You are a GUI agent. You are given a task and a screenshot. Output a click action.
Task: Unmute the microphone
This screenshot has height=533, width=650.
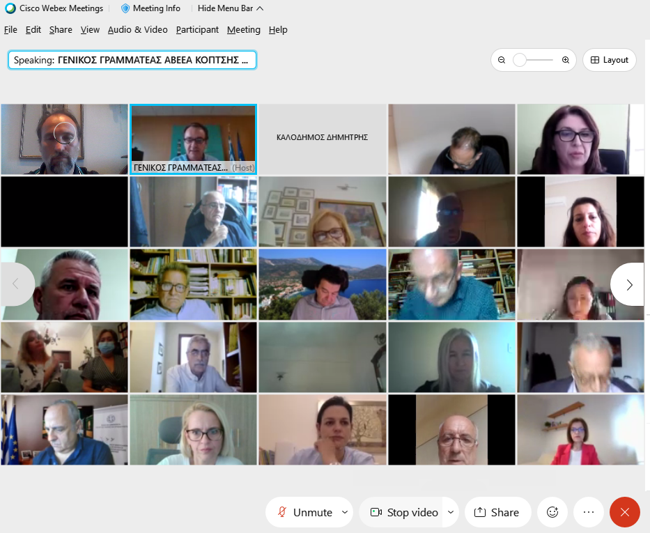tap(304, 512)
